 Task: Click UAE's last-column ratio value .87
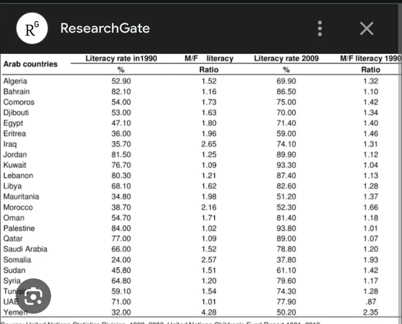pos(371,302)
